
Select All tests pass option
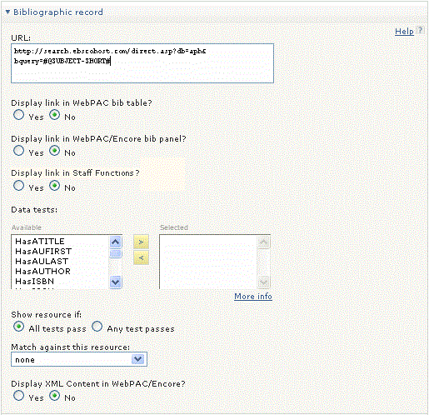18,327
